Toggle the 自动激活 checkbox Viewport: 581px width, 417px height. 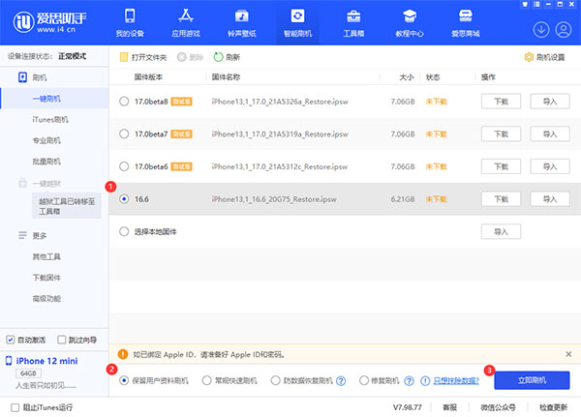click(x=11, y=340)
